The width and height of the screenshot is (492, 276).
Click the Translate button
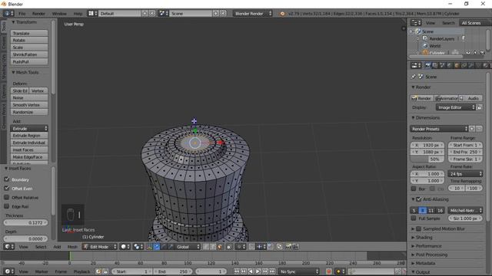click(x=29, y=33)
